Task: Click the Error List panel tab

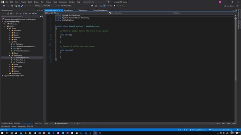Action: point(30,126)
